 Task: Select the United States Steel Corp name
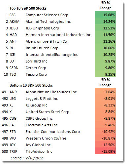48,112
